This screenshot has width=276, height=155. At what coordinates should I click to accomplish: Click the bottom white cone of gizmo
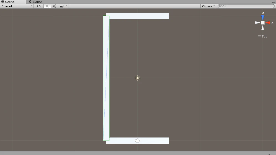pos(263,28)
